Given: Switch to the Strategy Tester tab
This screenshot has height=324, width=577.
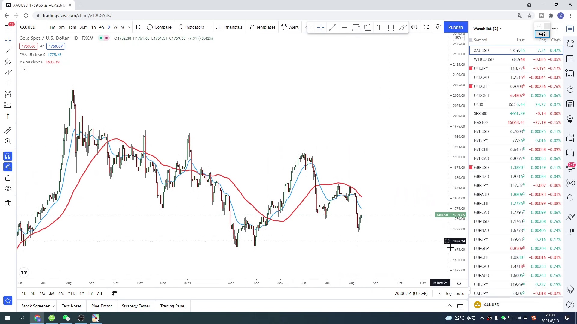Looking at the screenshot, I should tap(136, 306).
